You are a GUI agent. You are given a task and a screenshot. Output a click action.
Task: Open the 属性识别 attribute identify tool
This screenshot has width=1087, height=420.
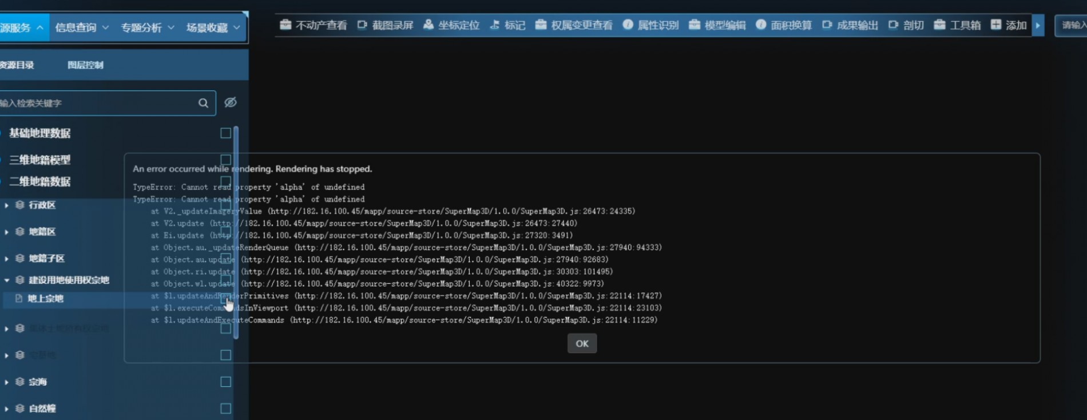(x=650, y=25)
